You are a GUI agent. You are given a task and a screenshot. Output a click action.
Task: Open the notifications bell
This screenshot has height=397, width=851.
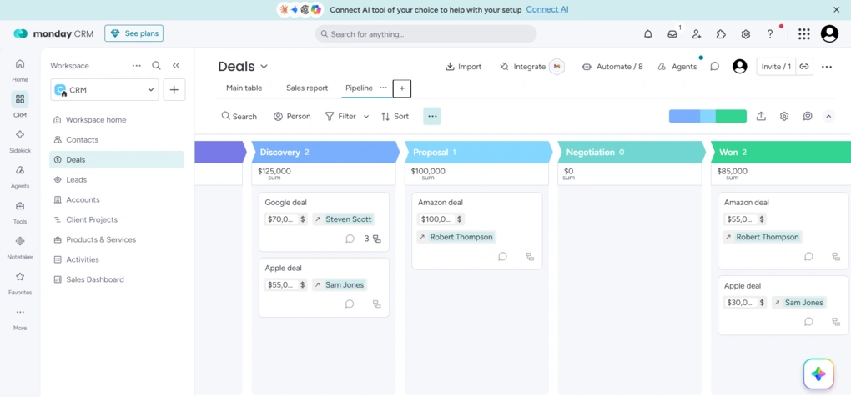pyautogui.click(x=648, y=33)
